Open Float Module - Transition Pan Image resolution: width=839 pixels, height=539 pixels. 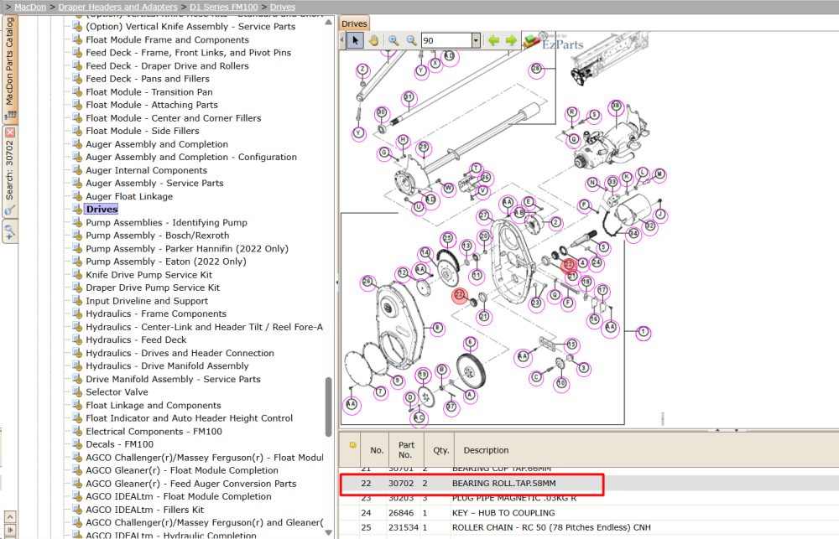click(x=149, y=92)
